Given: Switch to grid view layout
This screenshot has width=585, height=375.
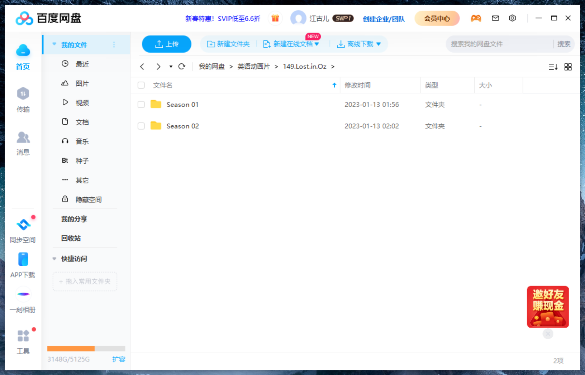Looking at the screenshot, I should pos(568,67).
